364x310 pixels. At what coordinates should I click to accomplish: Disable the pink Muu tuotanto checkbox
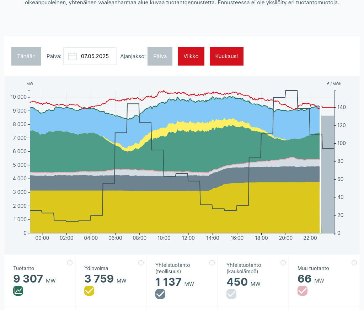click(x=303, y=291)
